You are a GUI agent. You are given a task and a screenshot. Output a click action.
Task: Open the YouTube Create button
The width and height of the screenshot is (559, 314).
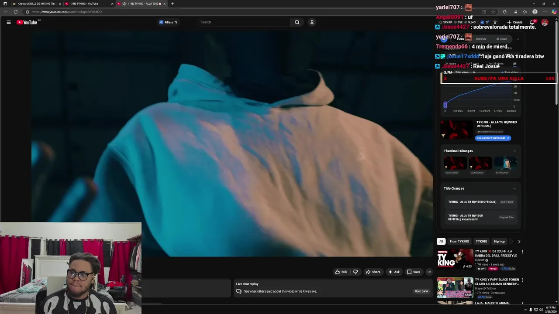(515, 22)
